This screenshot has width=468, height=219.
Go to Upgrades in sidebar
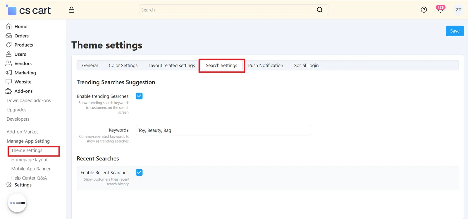[16, 110]
